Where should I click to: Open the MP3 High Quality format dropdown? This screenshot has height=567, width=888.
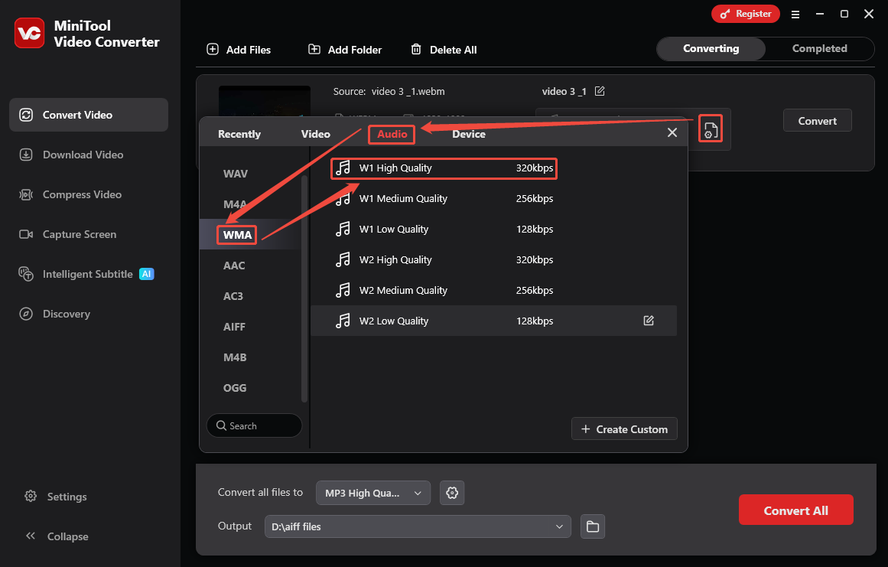click(x=372, y=493)
